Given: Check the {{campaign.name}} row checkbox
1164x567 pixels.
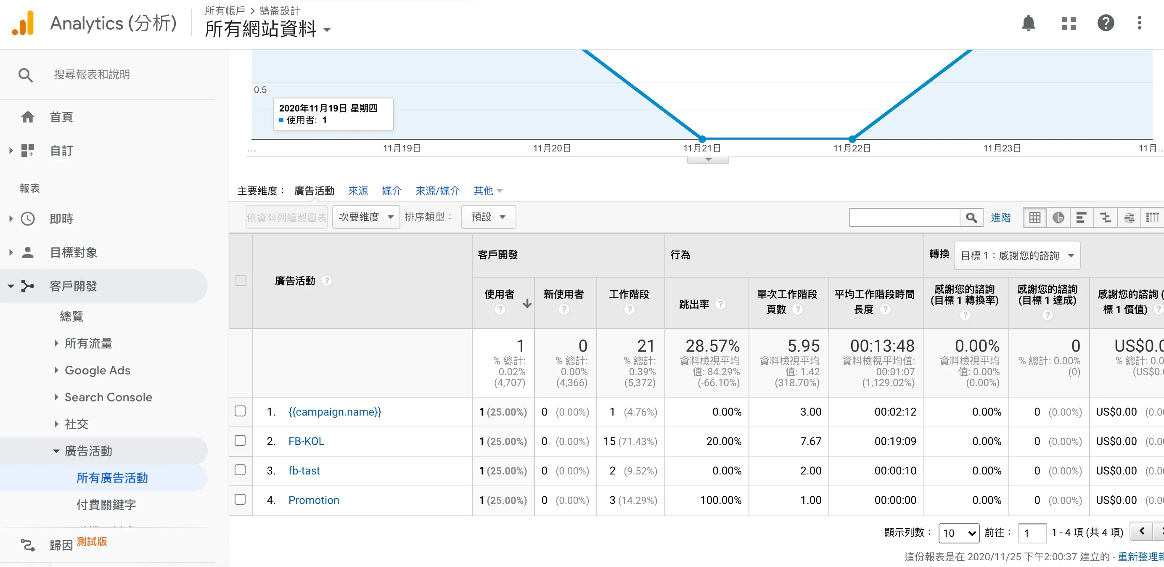Looking at the screenshot, I should click(241, 411).
